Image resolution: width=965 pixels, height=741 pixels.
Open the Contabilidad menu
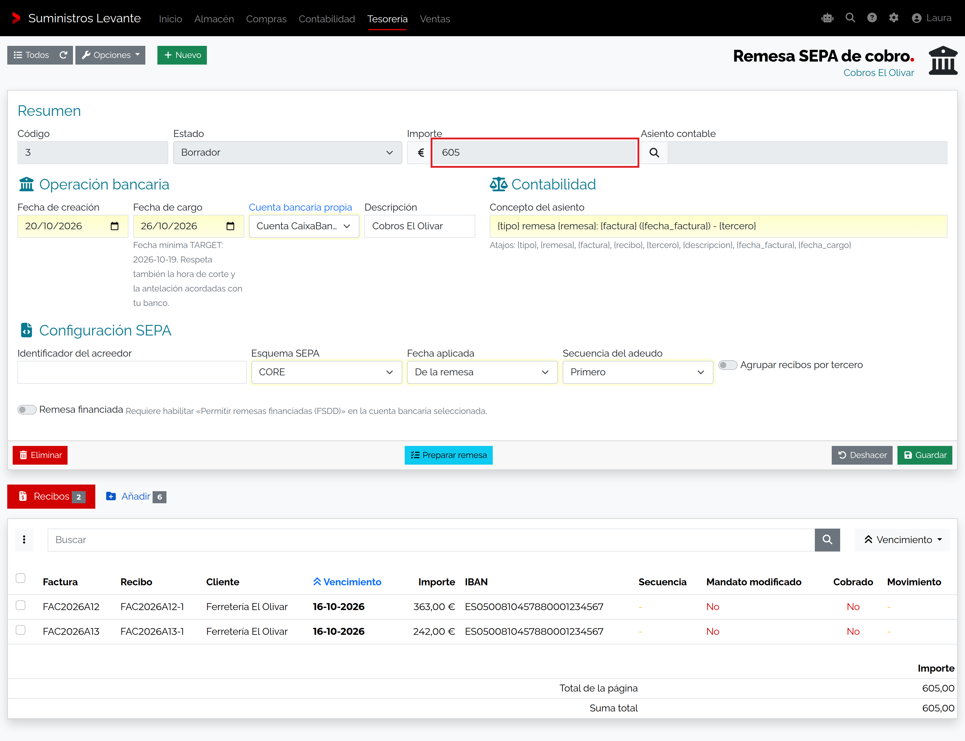coord(327,19)
